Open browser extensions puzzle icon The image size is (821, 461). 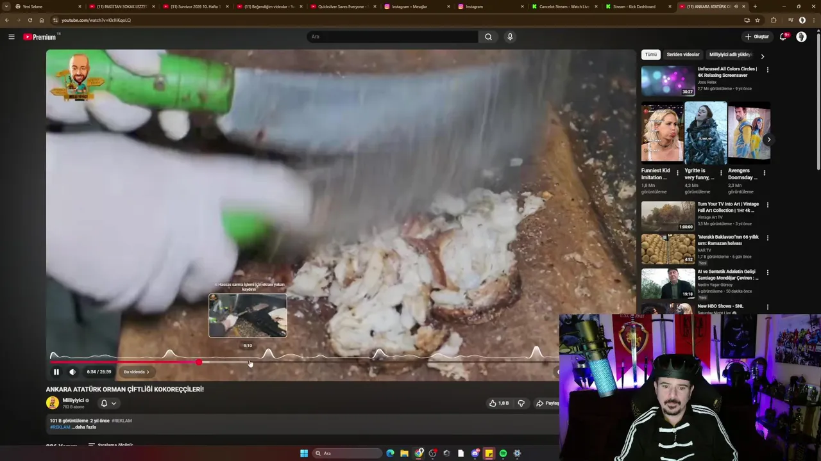773,20
